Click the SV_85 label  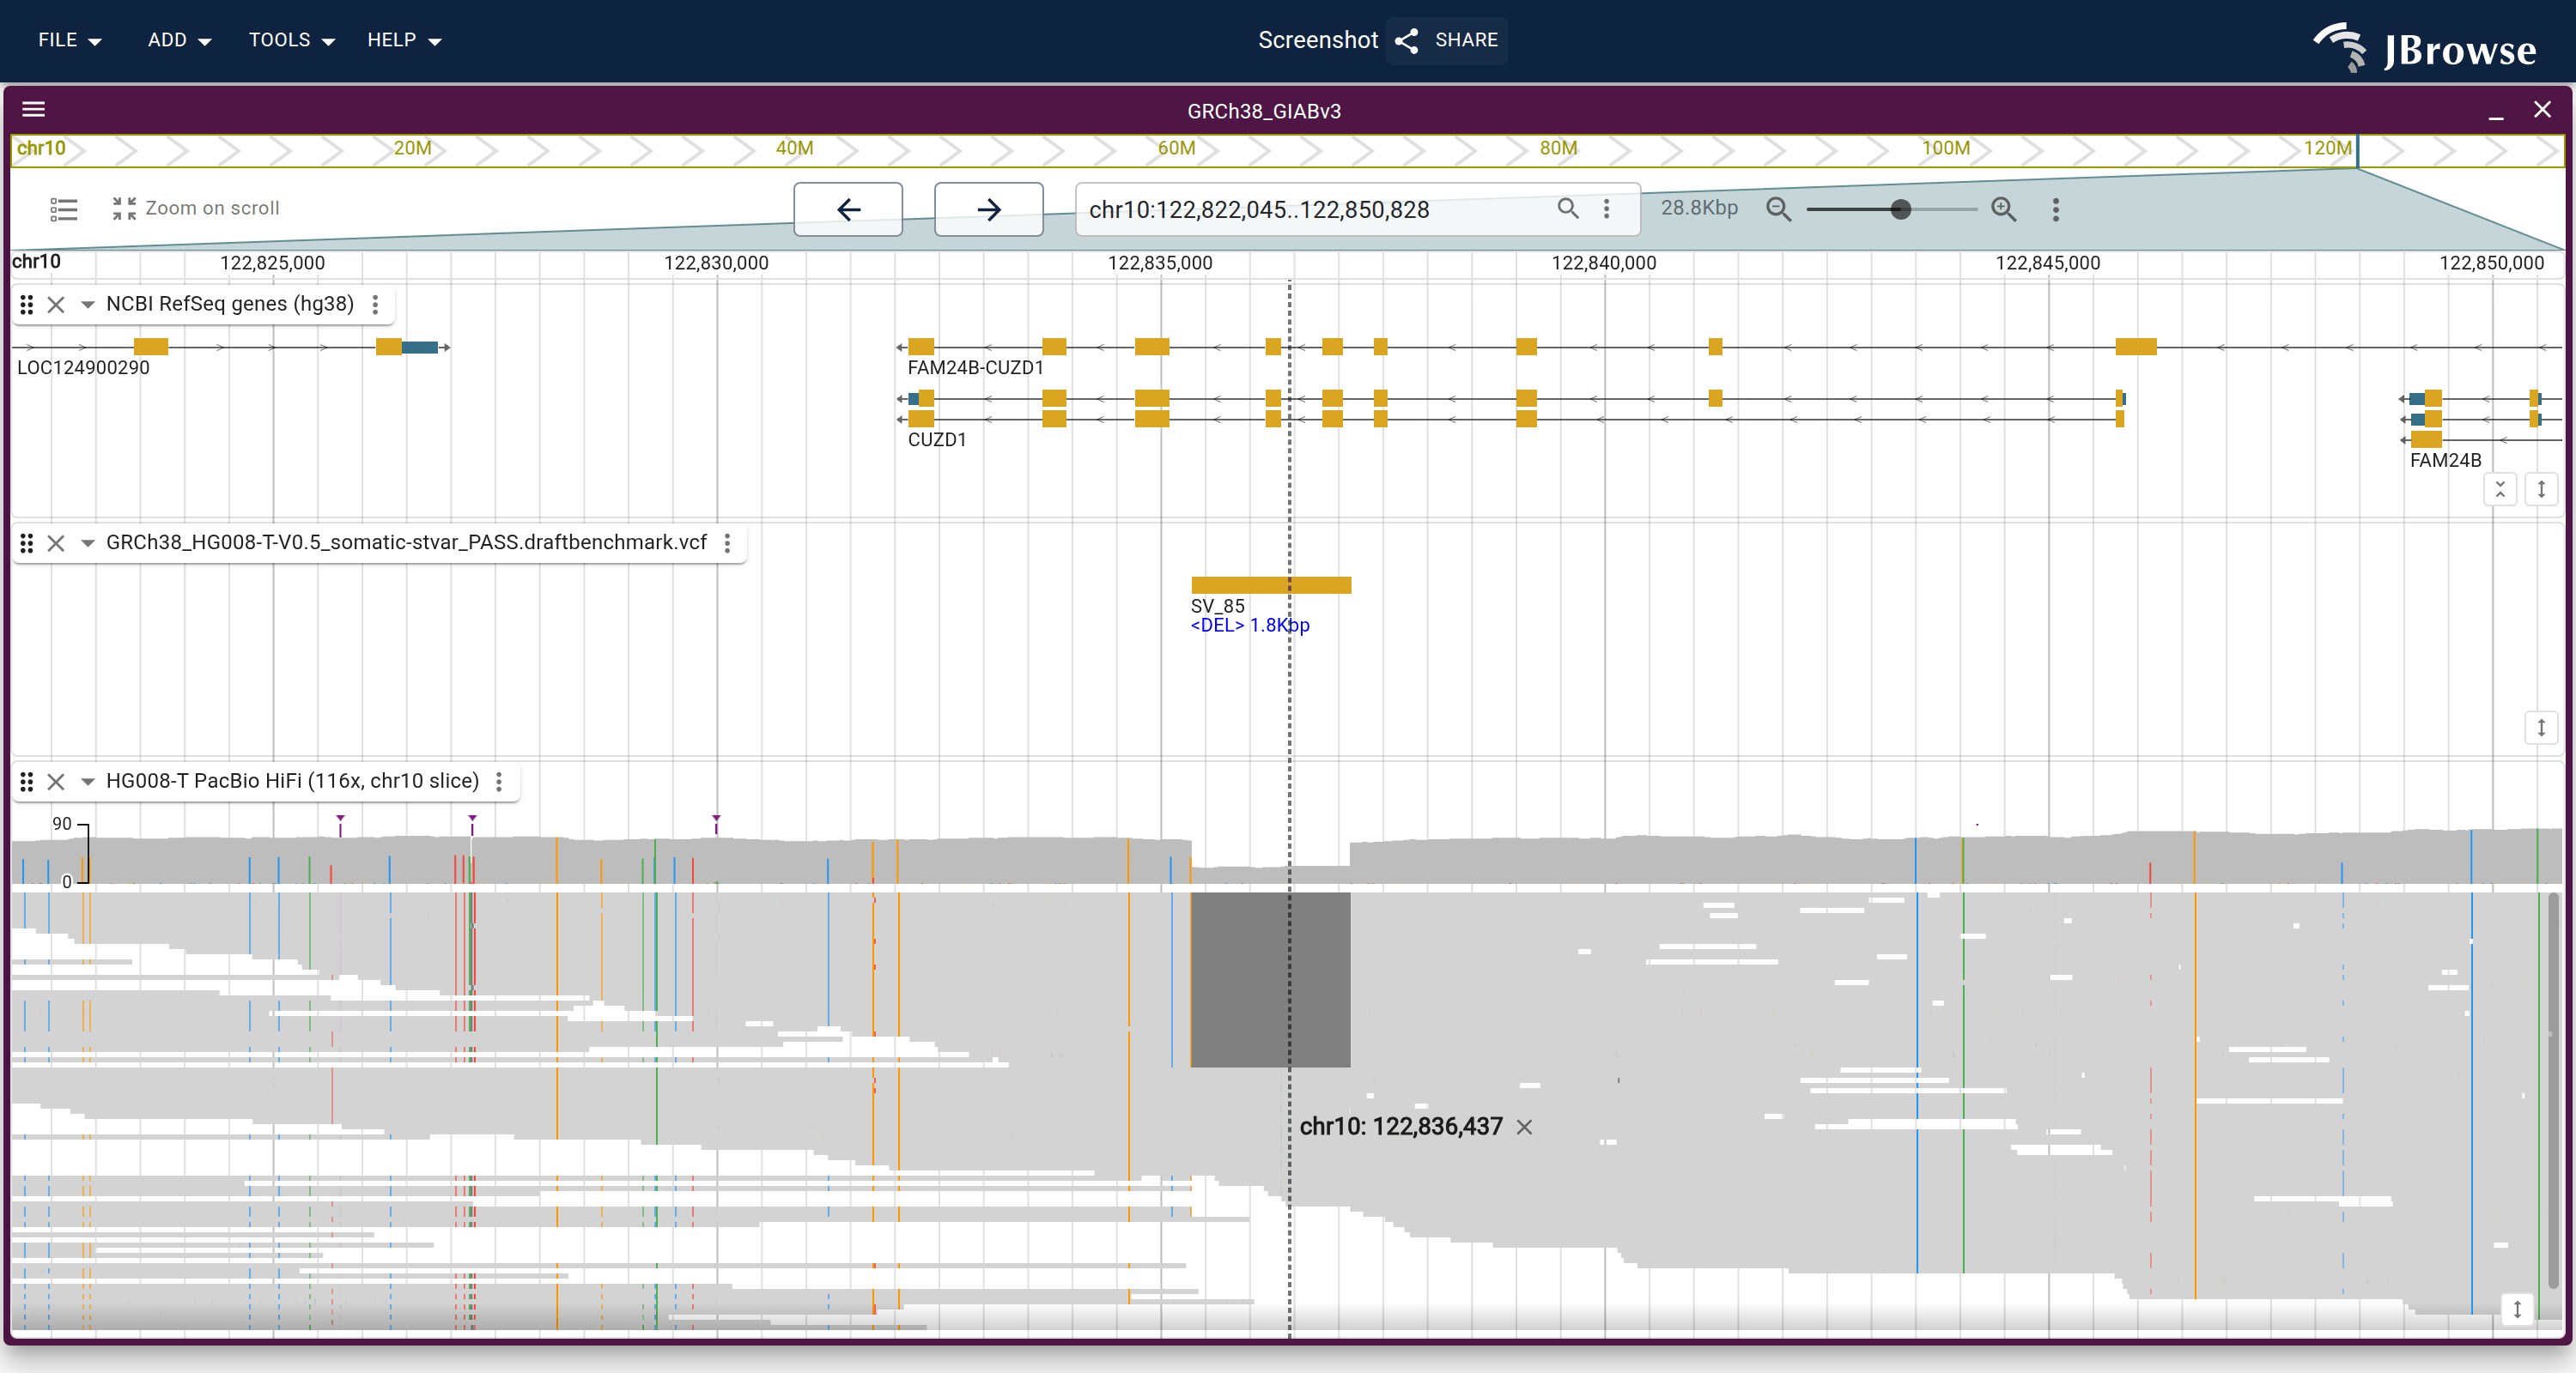[x=1217, y=606]
